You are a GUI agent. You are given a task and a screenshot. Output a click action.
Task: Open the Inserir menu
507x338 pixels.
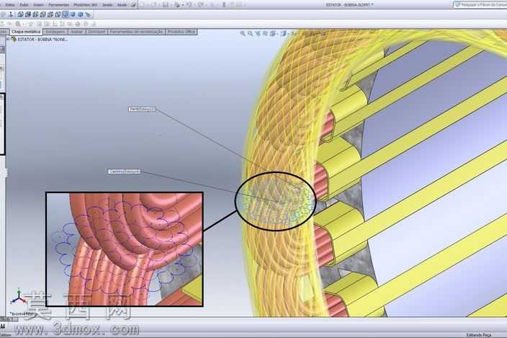pyautogui.click(x=38, y=5)
